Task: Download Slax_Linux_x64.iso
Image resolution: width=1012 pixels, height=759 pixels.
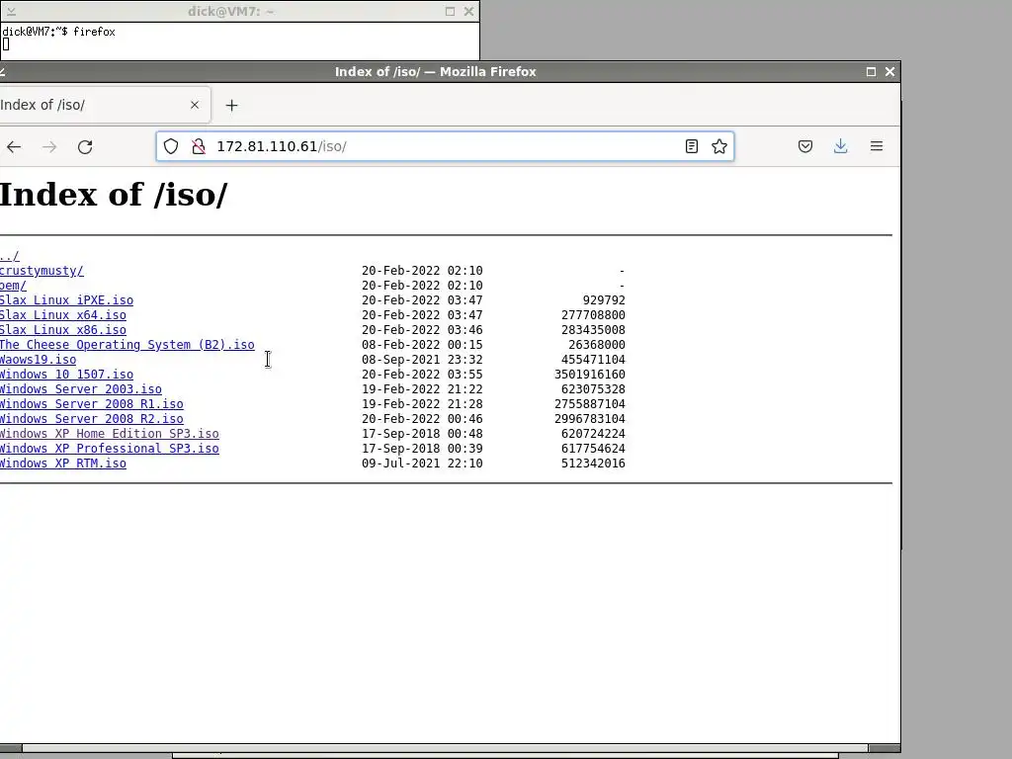Action: click(x=62, y=315)
